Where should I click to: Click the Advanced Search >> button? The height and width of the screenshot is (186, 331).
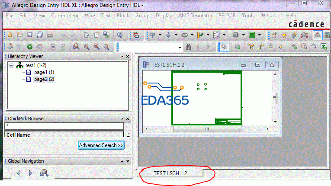click(x=101, y=145)
